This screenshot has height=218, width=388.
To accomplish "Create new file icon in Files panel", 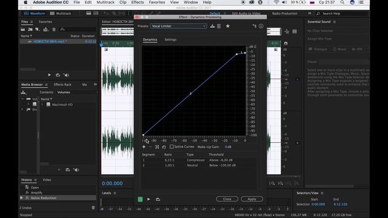I will 38,30.
